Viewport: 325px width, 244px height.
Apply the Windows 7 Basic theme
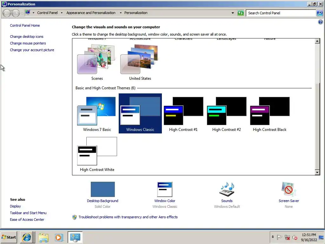tap(97, 113)
